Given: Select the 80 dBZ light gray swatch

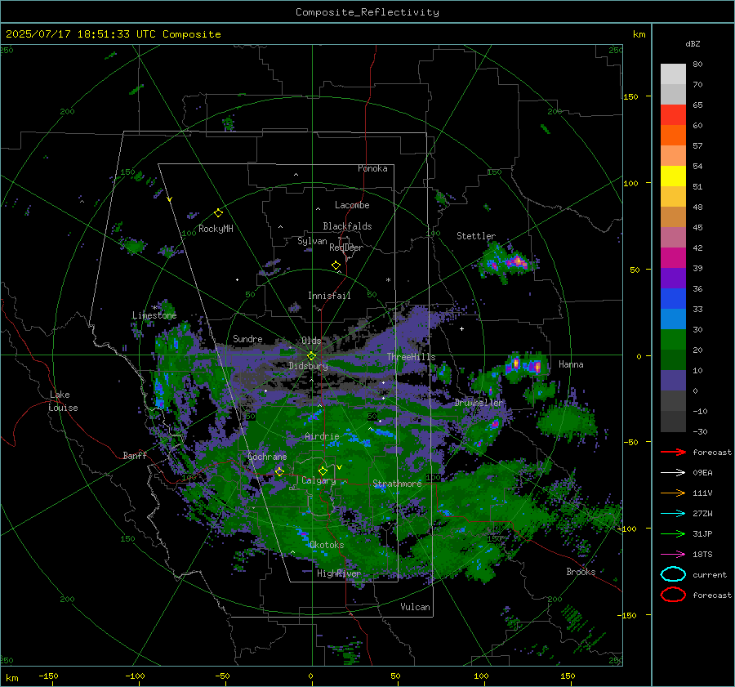Looking at the screenshot, I should (673, 74).
